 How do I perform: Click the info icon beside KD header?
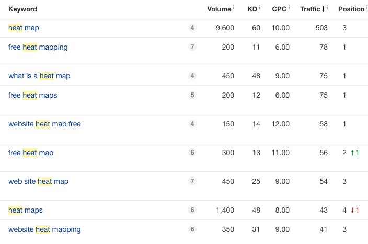pyautogui.click(x=260, y=8)
